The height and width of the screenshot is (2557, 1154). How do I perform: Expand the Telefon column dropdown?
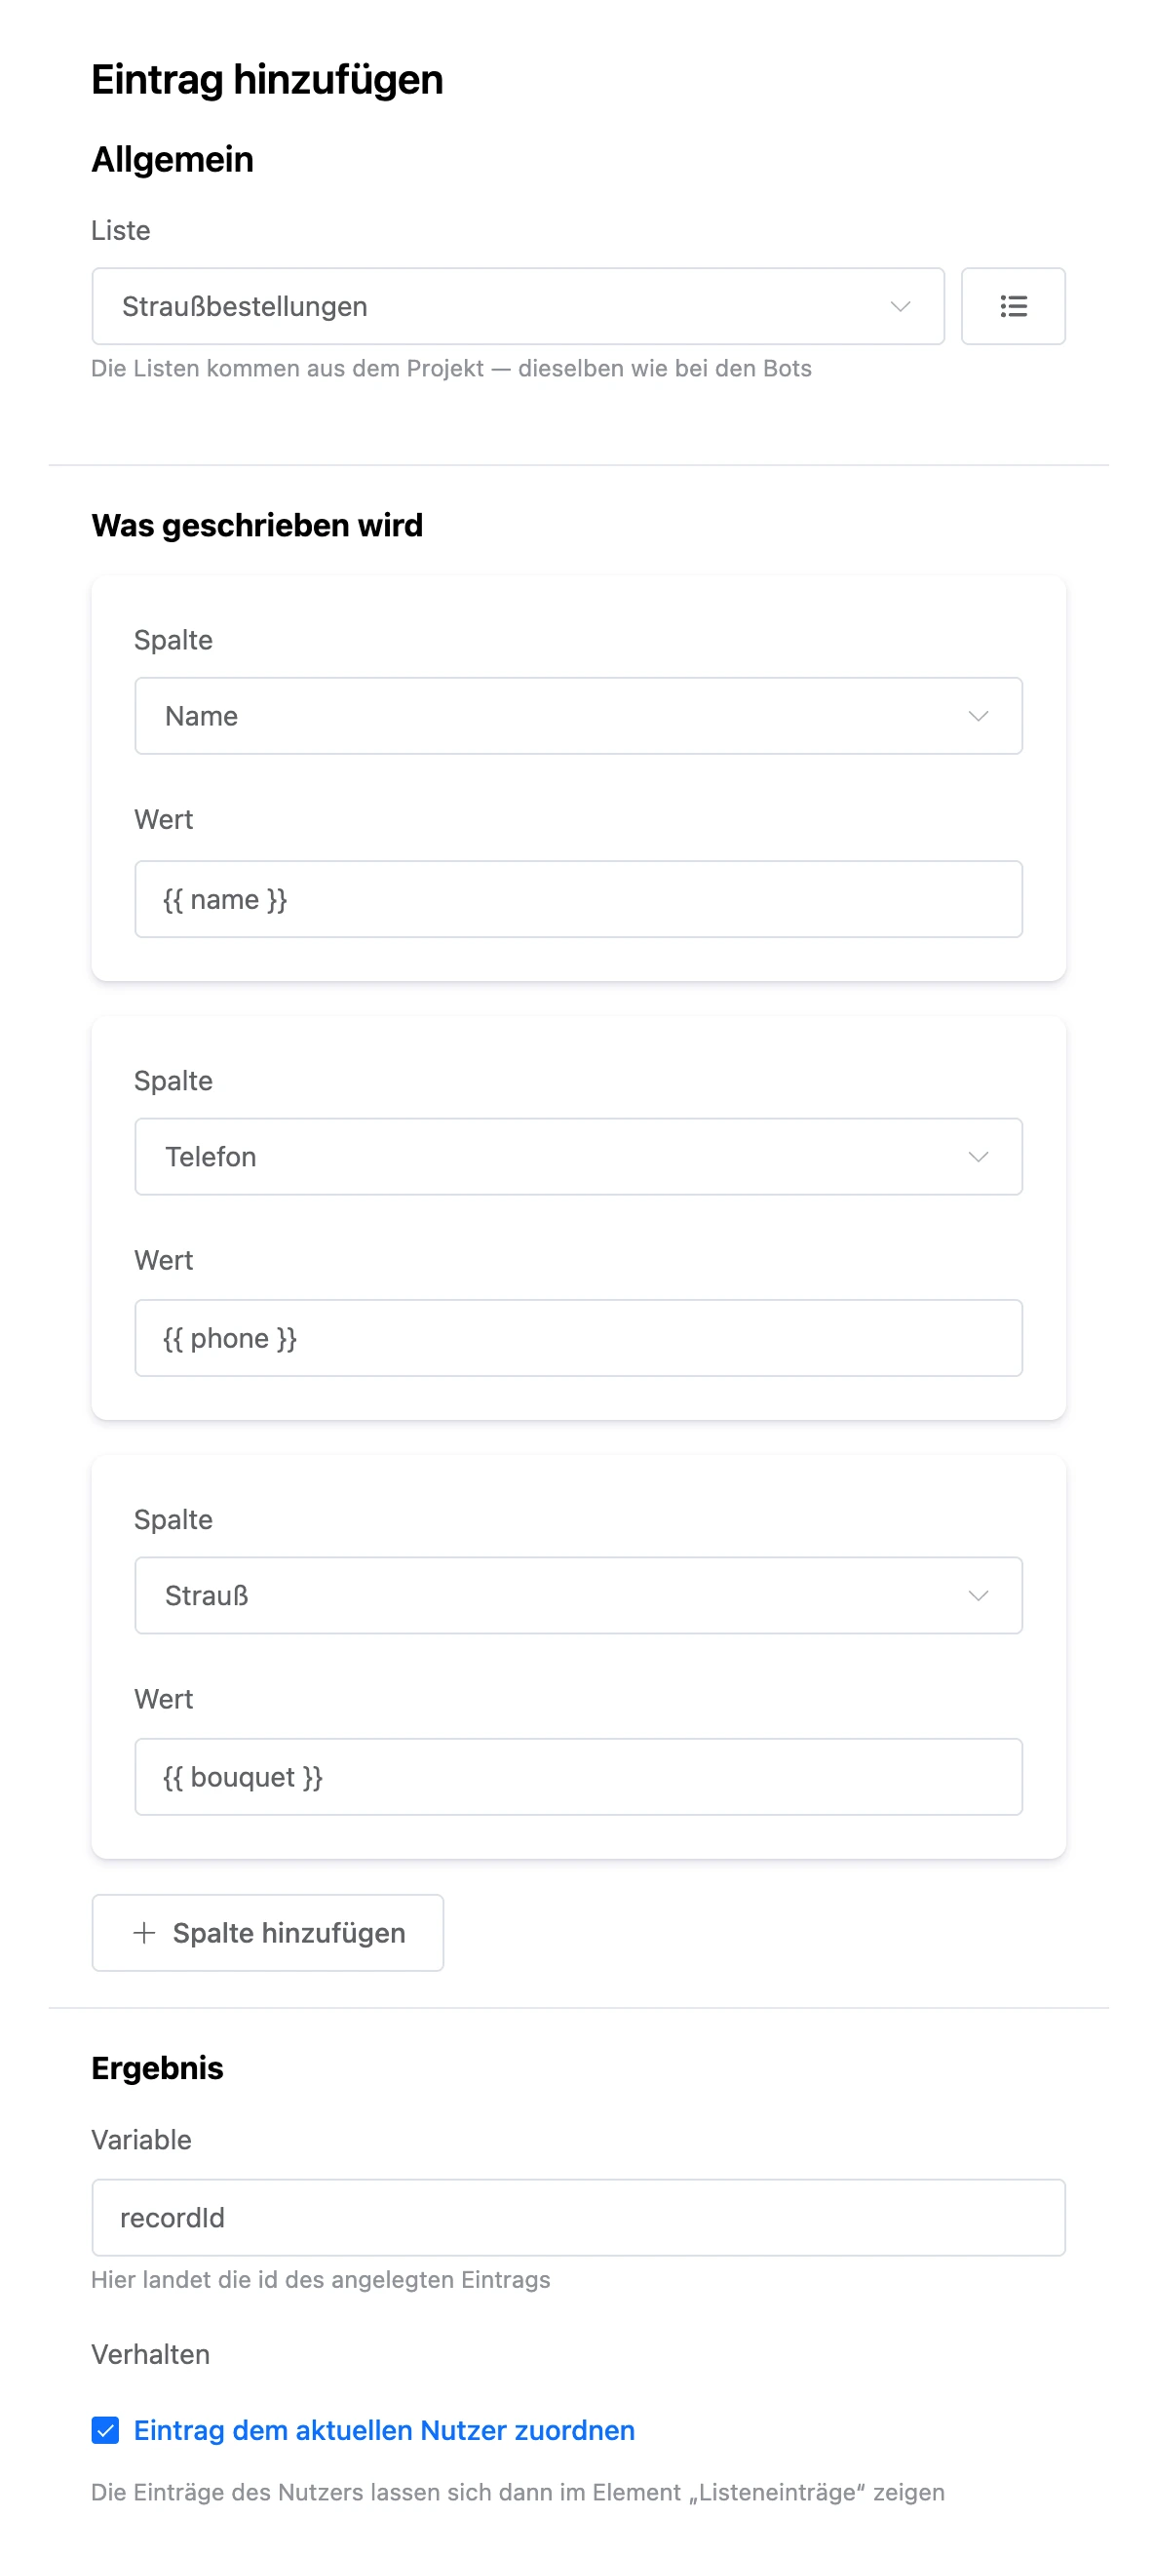(x=578, y=1157)
